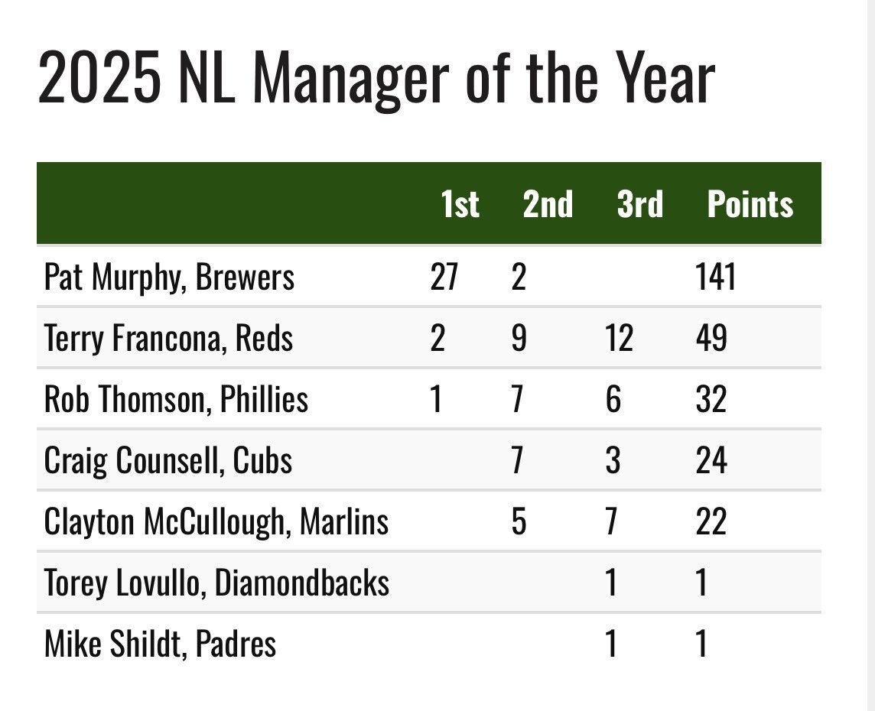875x711 pixels.
Task: Select the Clayton McCullough, Marlins name
Action: pos(216,521)
